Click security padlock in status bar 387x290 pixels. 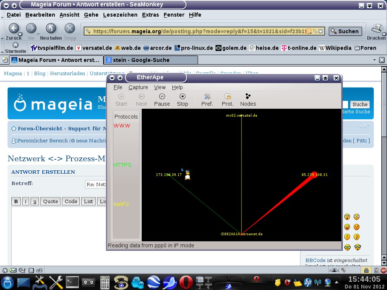(366, 270)
